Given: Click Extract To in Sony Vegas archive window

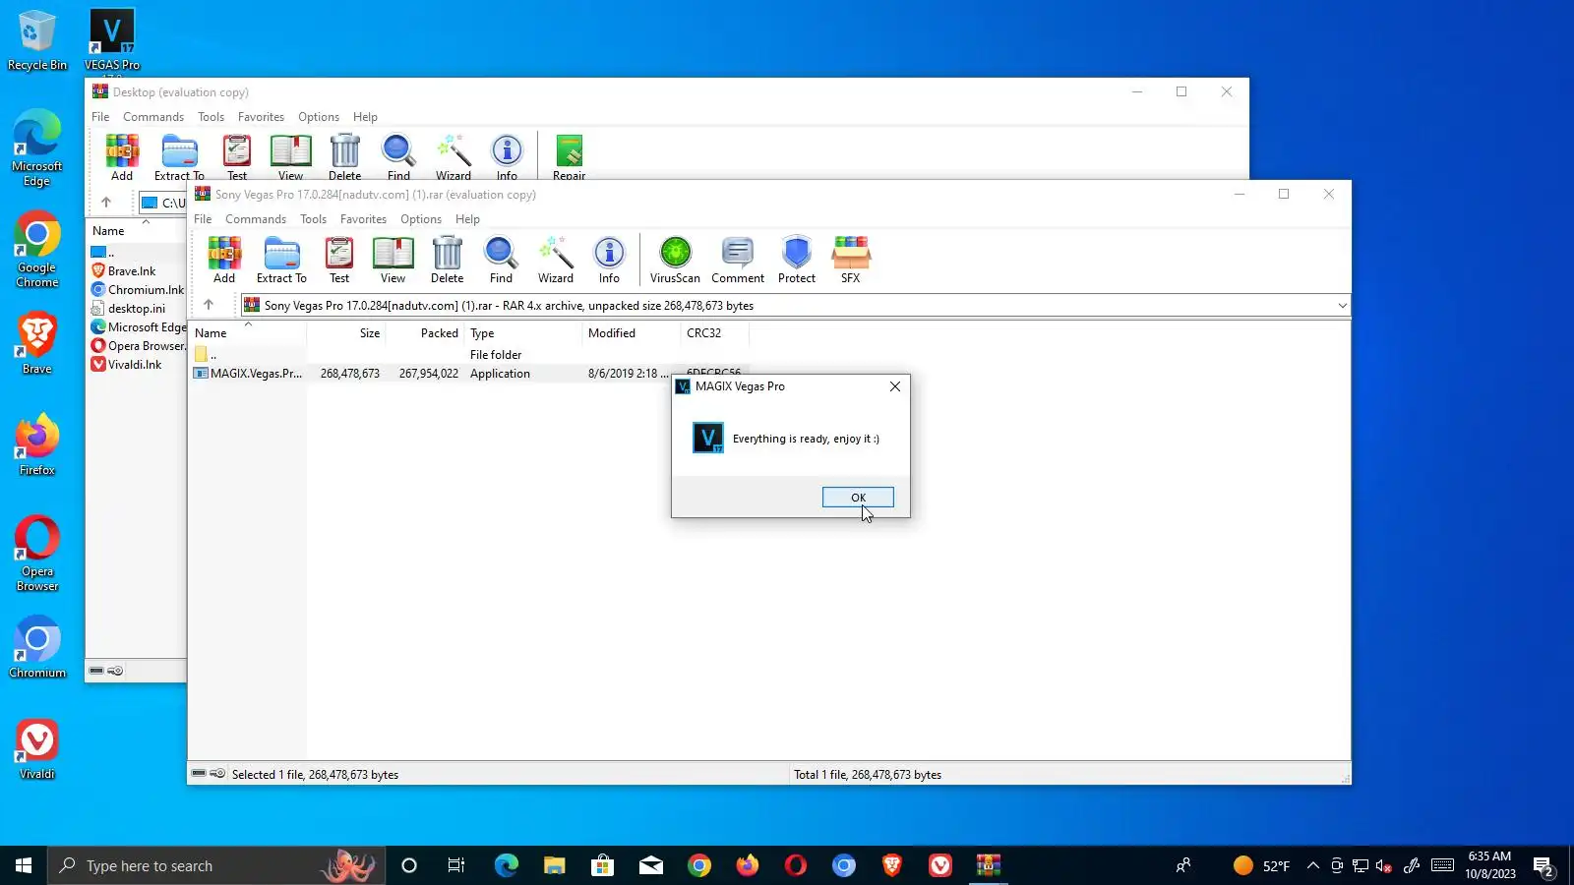Looking at the screenshot, I should point(281,261).
